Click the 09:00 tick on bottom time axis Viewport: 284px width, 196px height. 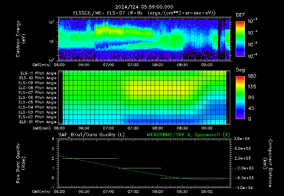pyautogui.click(x=207, y=192)
